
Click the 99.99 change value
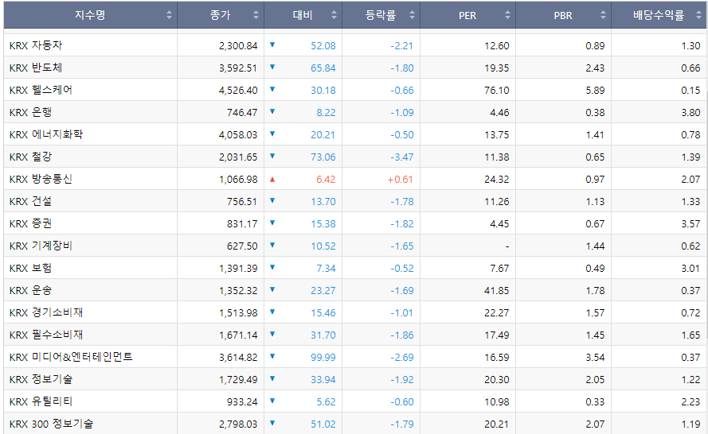coord(323,358)
